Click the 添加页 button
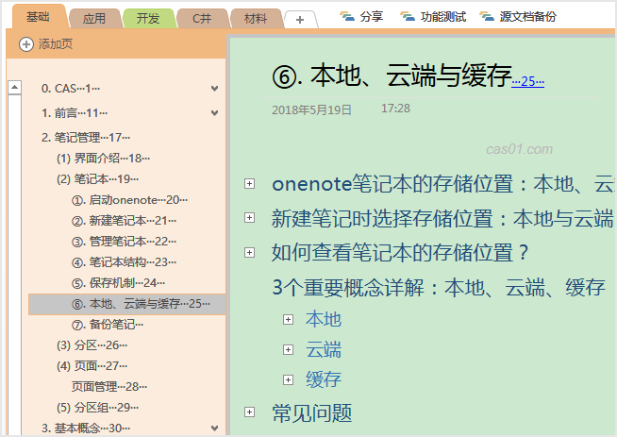 pos(46,44)
